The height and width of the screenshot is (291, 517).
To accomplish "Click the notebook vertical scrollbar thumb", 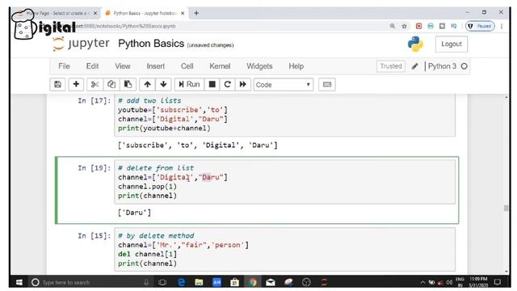I will (506, 209).
